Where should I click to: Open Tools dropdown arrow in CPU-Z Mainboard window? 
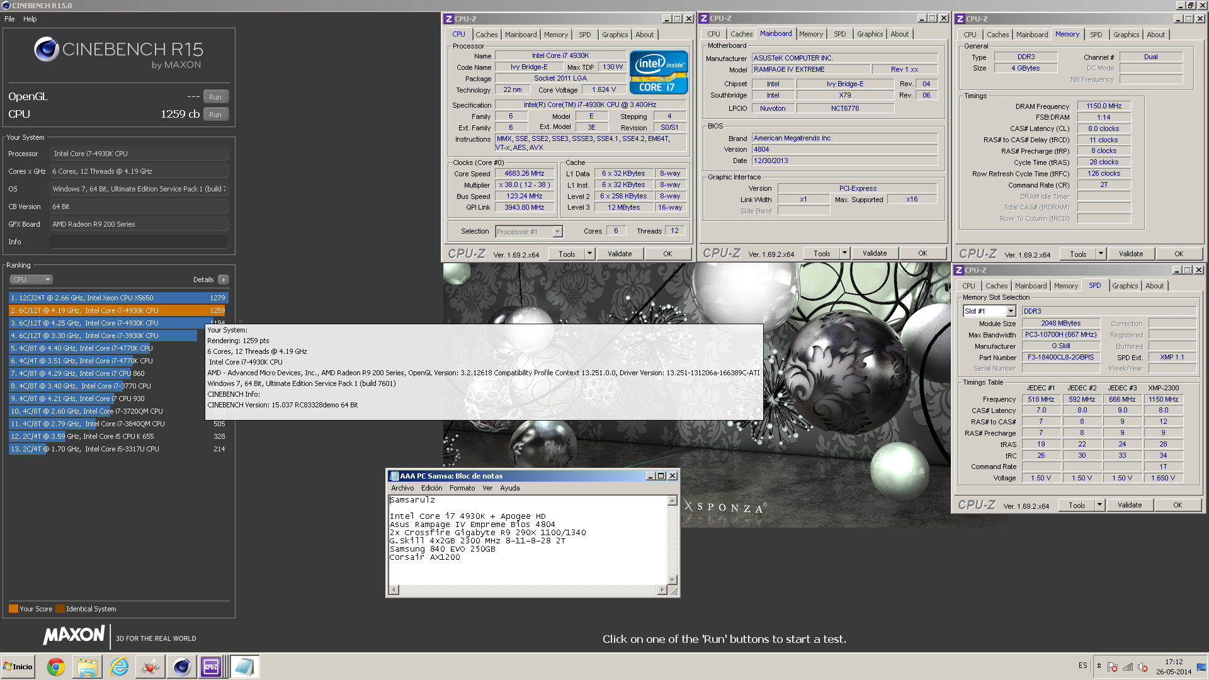click(x=844, y=253)
